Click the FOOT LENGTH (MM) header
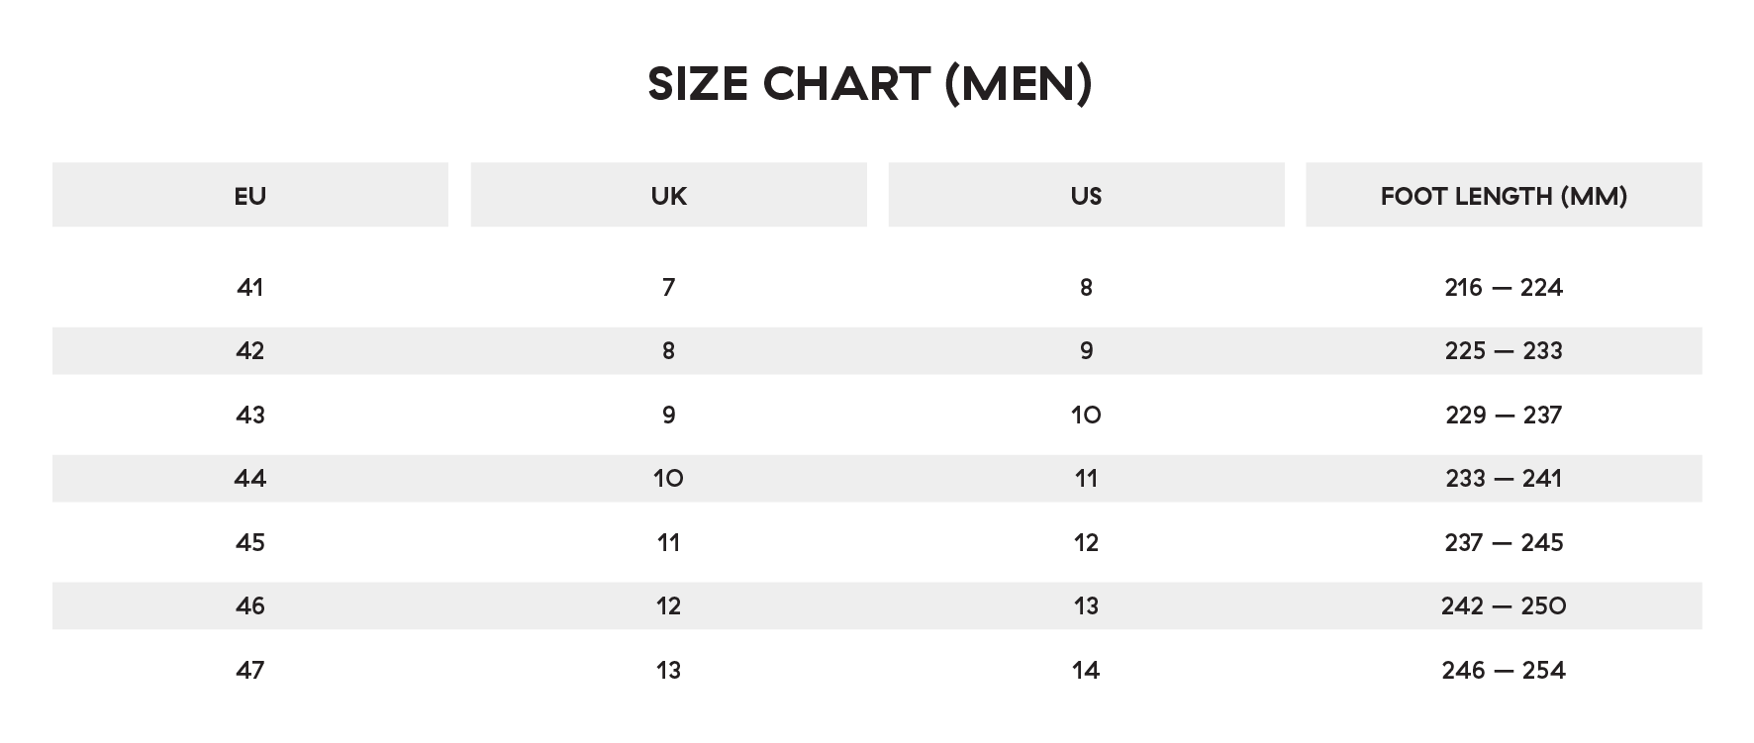This screenshot has width=1754, height=743. click(x=1505, y=195)
